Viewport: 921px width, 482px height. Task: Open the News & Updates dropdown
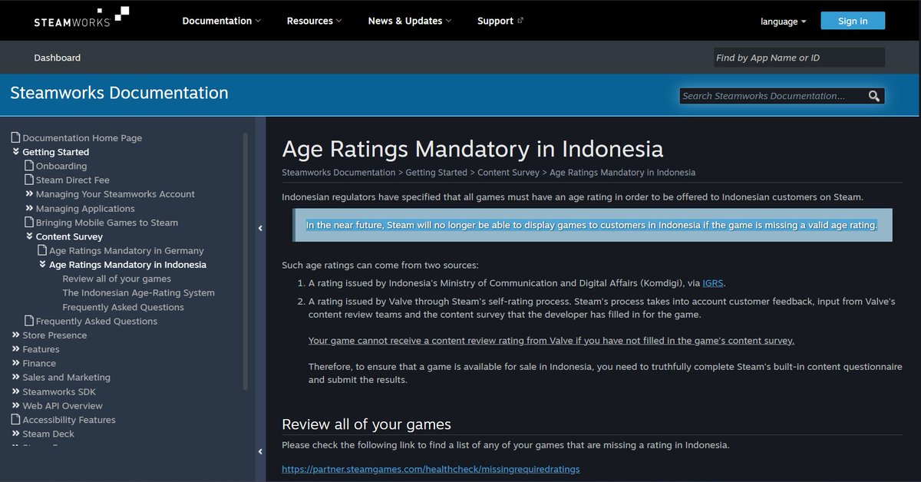[x=410, y=21]
